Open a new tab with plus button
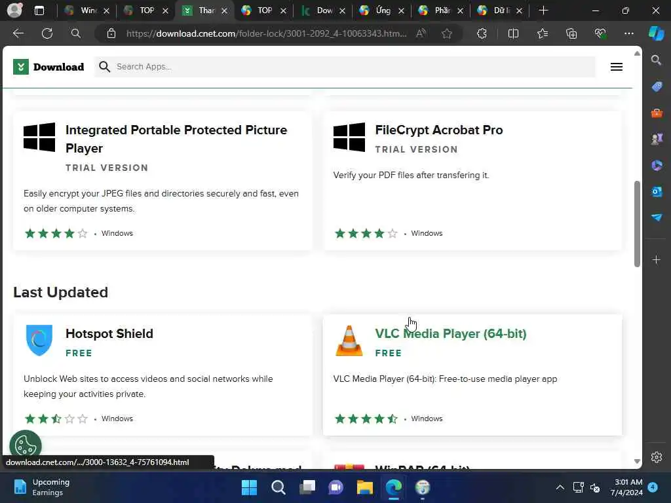 point(543,10)
